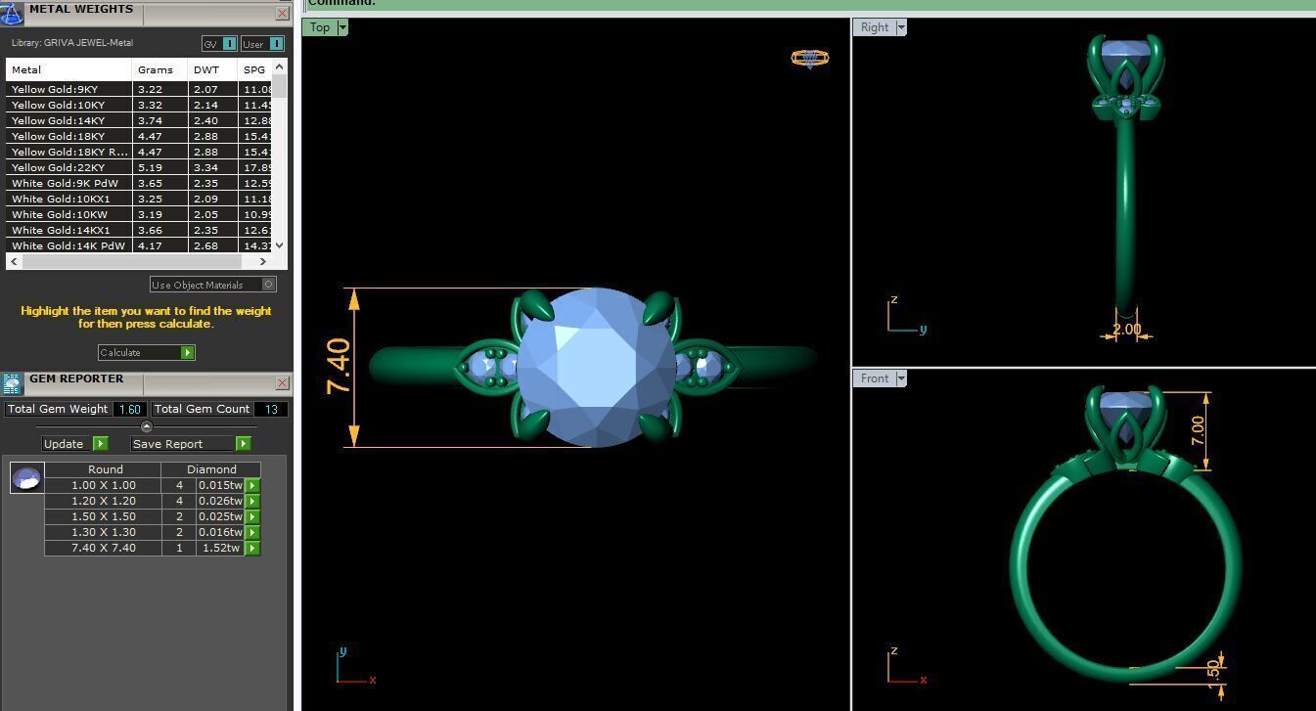This screenshot has width=1316, height=711.
Task: Click the metal list scroll-right arrow
Action: coord(262,261)
